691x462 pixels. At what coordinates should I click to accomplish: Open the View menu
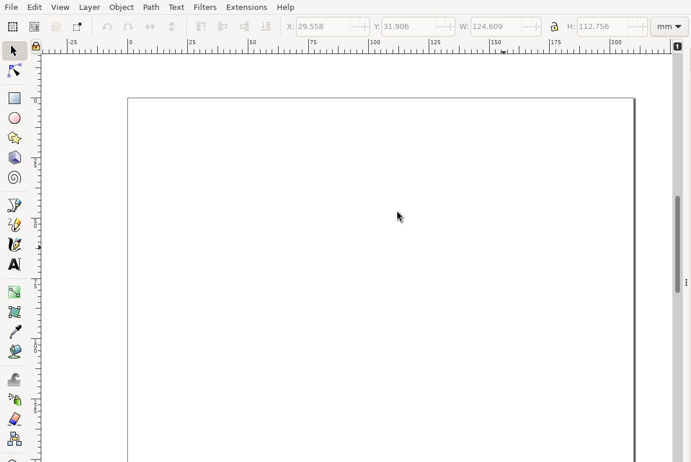pyautogui.click(x=60, y=7)
